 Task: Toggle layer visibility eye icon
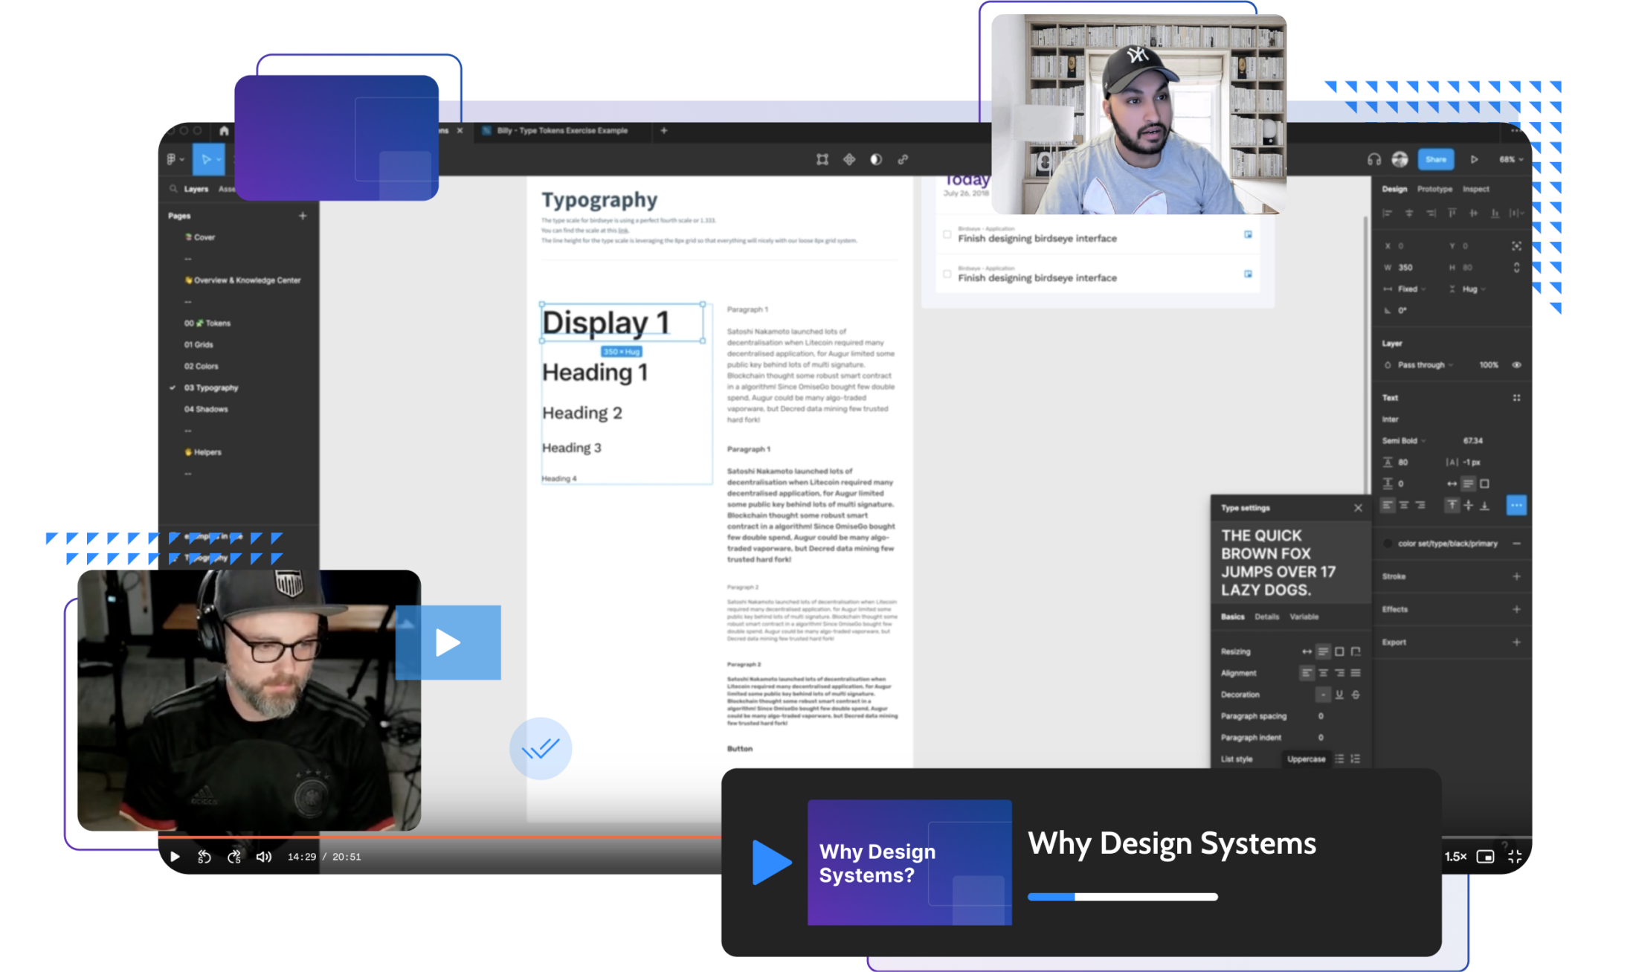(1516, 365)
